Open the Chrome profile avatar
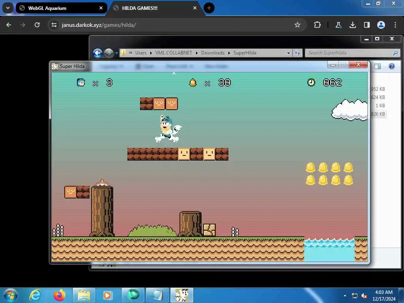 [x=381, y=25]
